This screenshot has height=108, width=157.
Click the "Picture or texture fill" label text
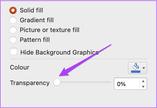[50, 30]
